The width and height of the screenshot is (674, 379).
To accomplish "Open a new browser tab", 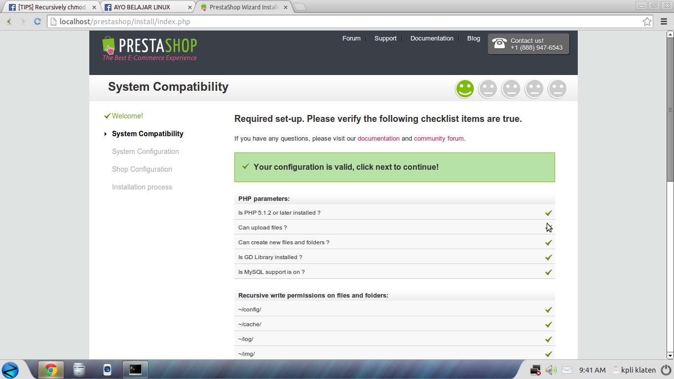I will (x=300, y=7).
